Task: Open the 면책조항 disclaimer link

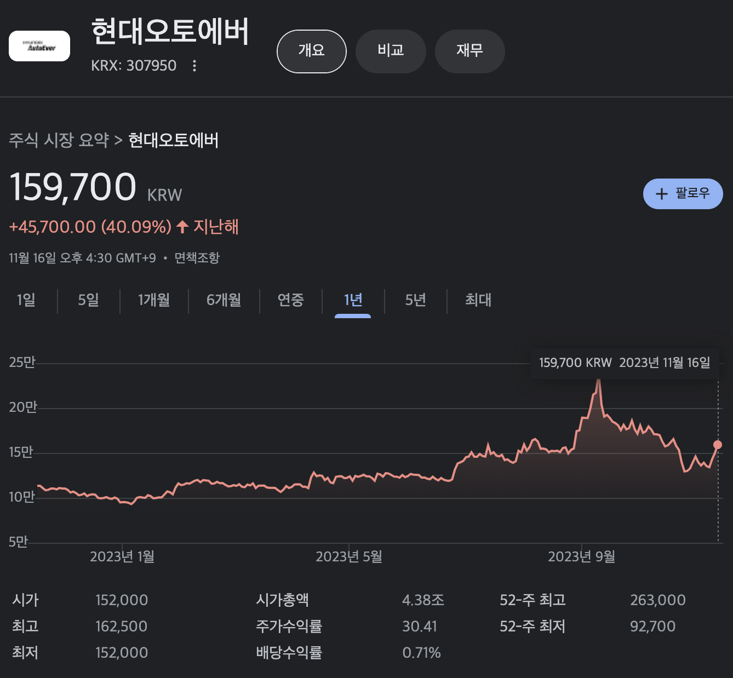Action: tap(197, 258)
